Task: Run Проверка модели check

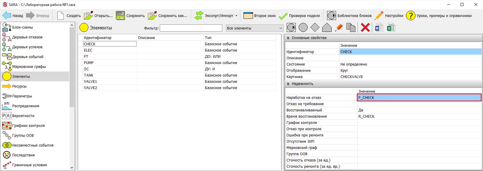Action: click(x=299, y=16)
